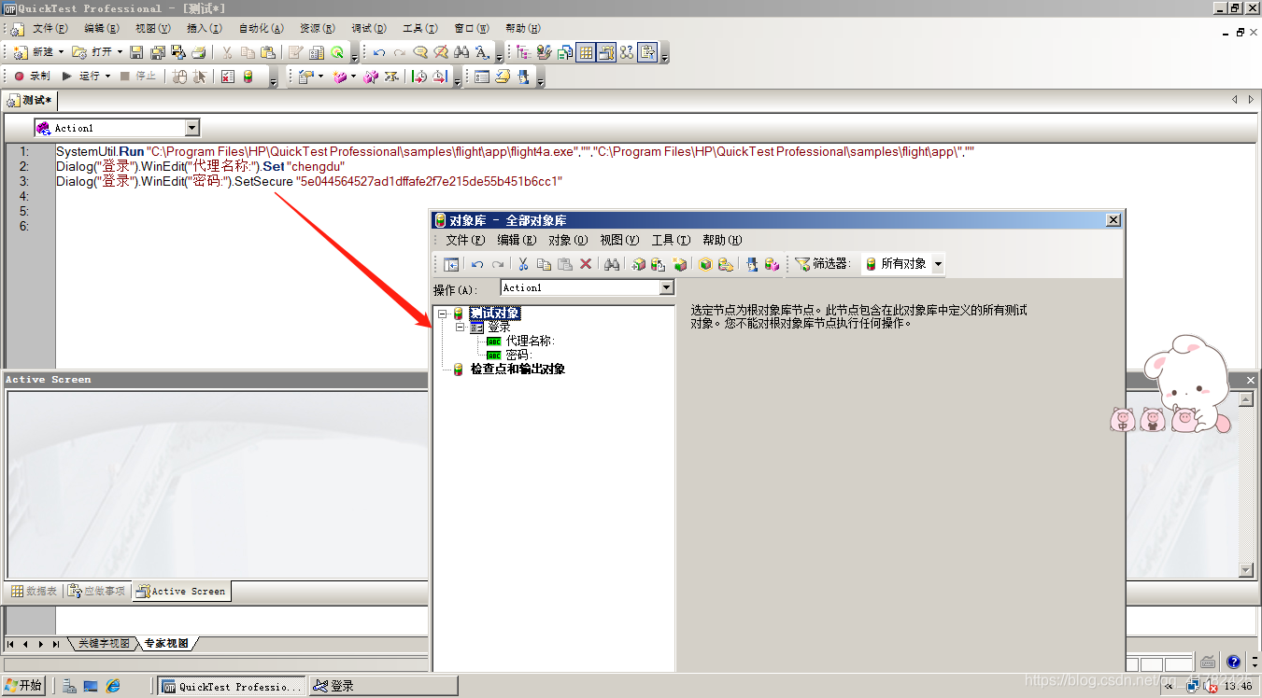This screenshot has width=1262, height=698.
Task: Click the Object Spy icon in tools toolbar
Action: tap(523, 76)
